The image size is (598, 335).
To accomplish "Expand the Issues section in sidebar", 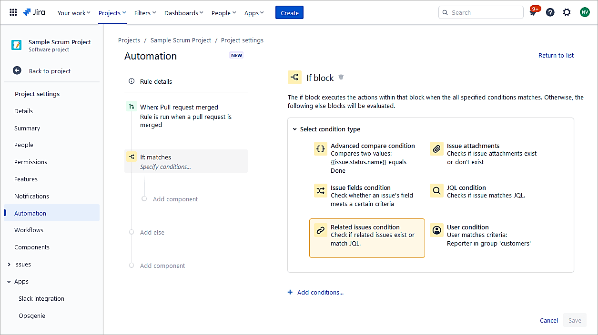I will (x=9, y=265).
